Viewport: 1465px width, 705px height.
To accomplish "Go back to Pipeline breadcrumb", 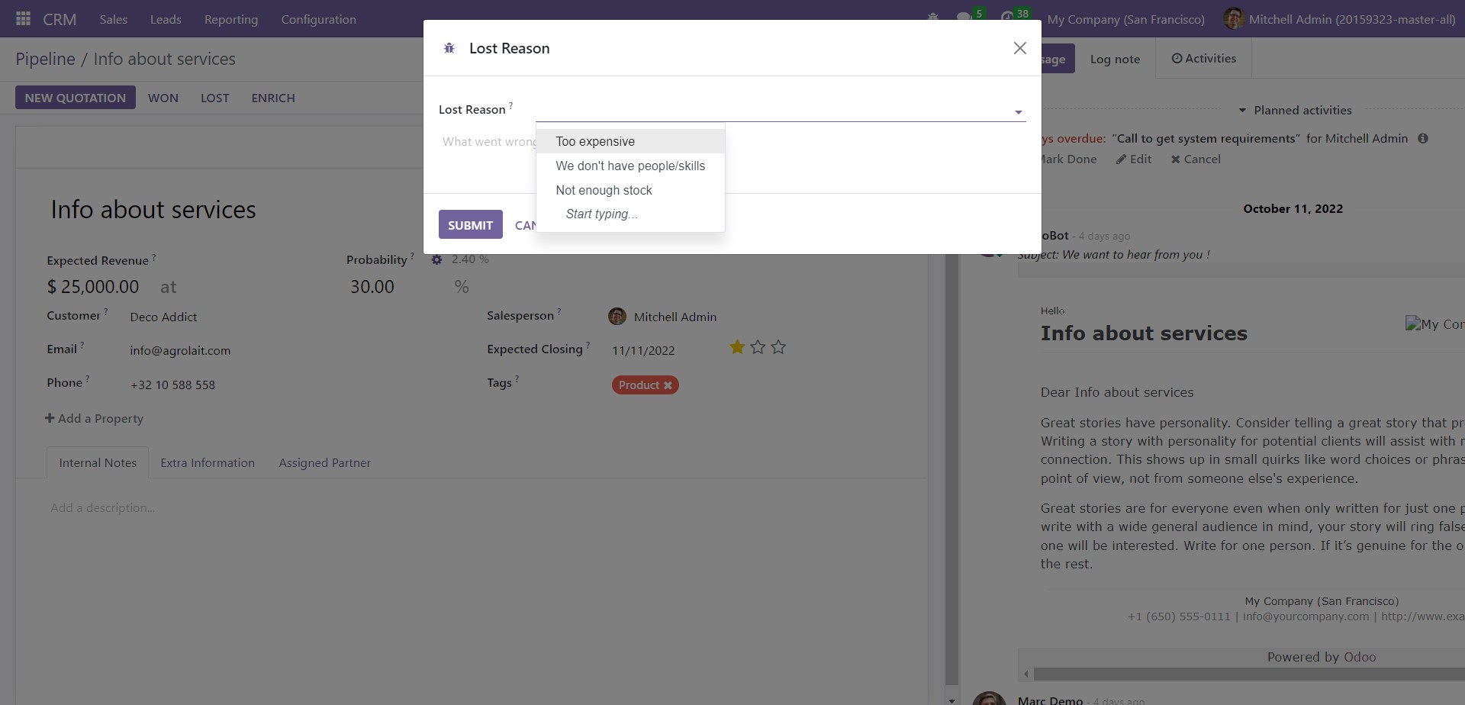I will (x=45, y=59).
